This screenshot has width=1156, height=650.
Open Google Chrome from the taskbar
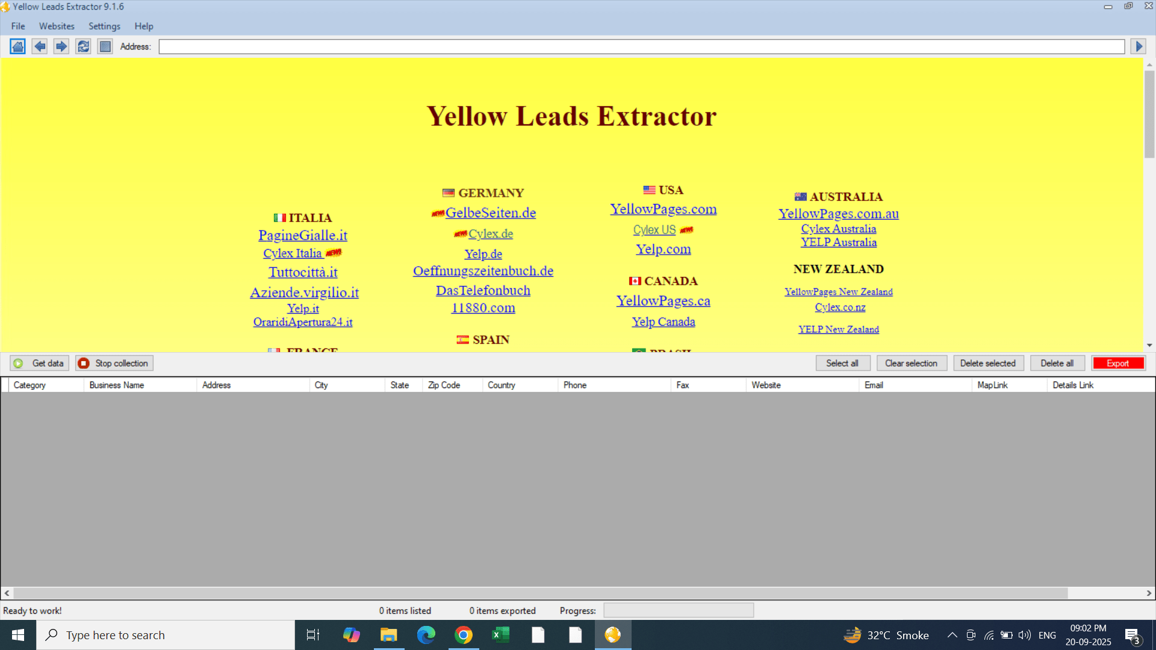click(x=463, y=635)
